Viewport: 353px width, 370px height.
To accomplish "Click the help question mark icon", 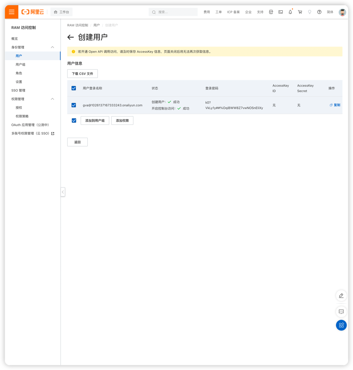I will [319, 12].
